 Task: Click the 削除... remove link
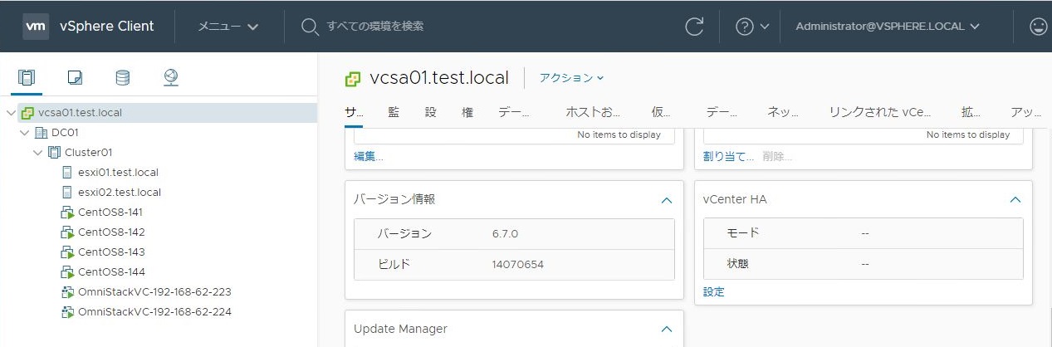[777, 156]
